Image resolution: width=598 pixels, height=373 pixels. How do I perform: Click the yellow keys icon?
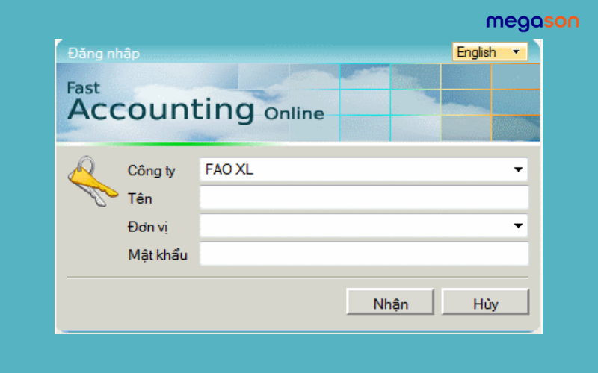click(x=92, y=181)
